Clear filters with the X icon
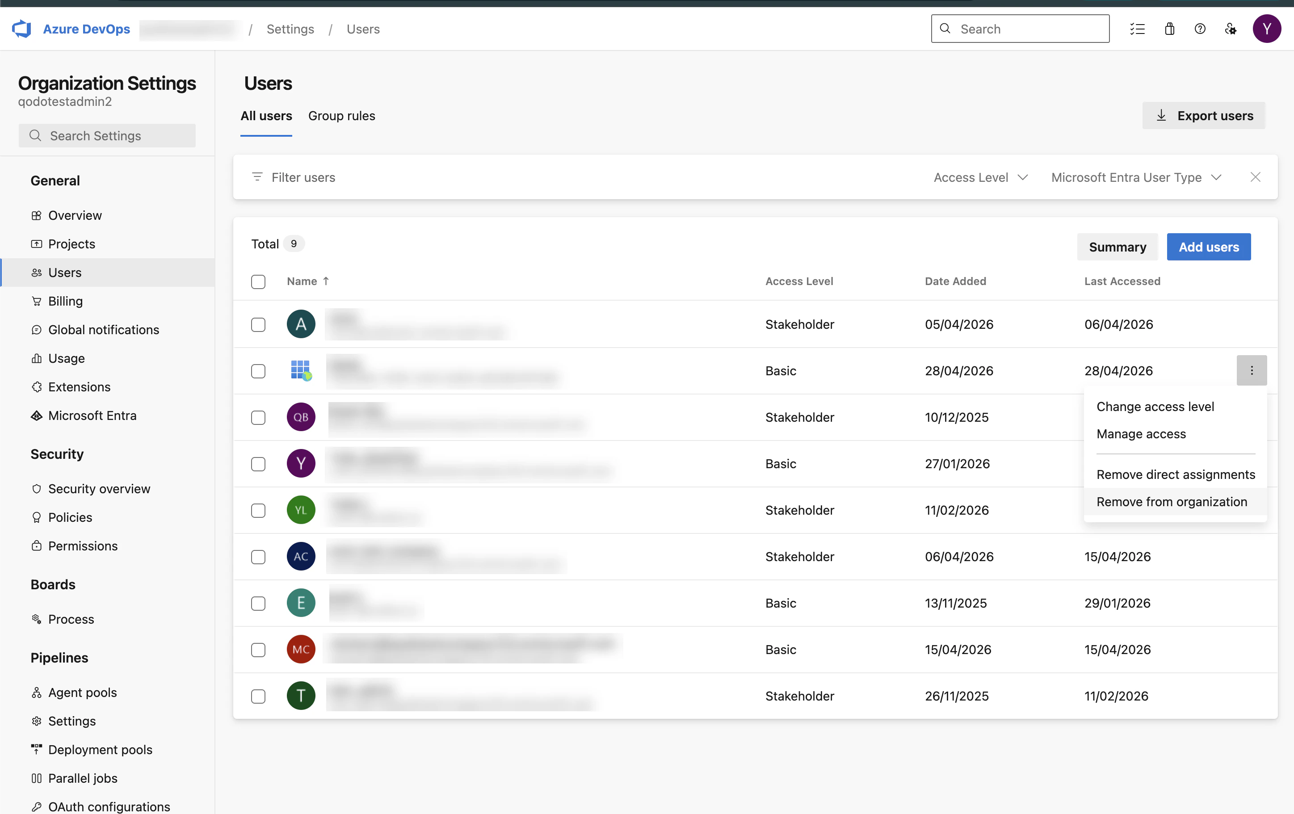 [x=1255, y=177]
